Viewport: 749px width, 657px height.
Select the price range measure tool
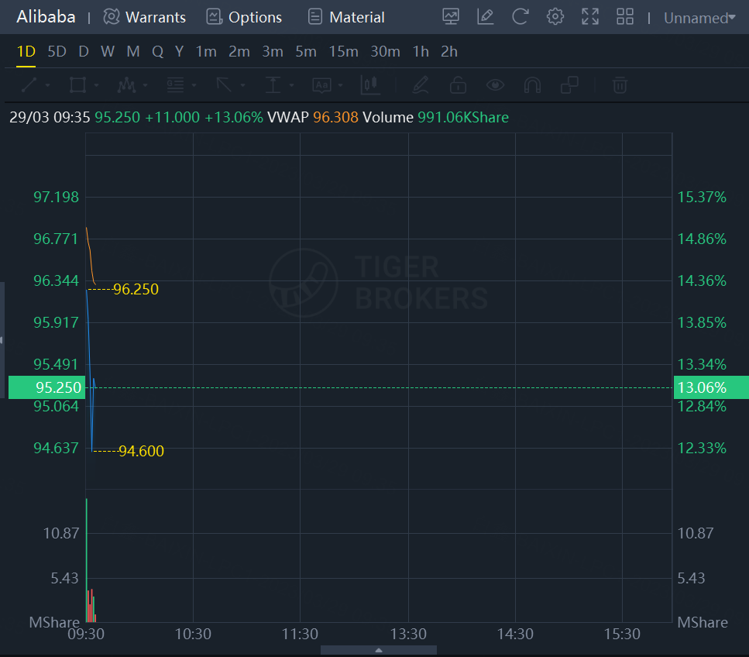pyautogui.click(x=273, y=85)
